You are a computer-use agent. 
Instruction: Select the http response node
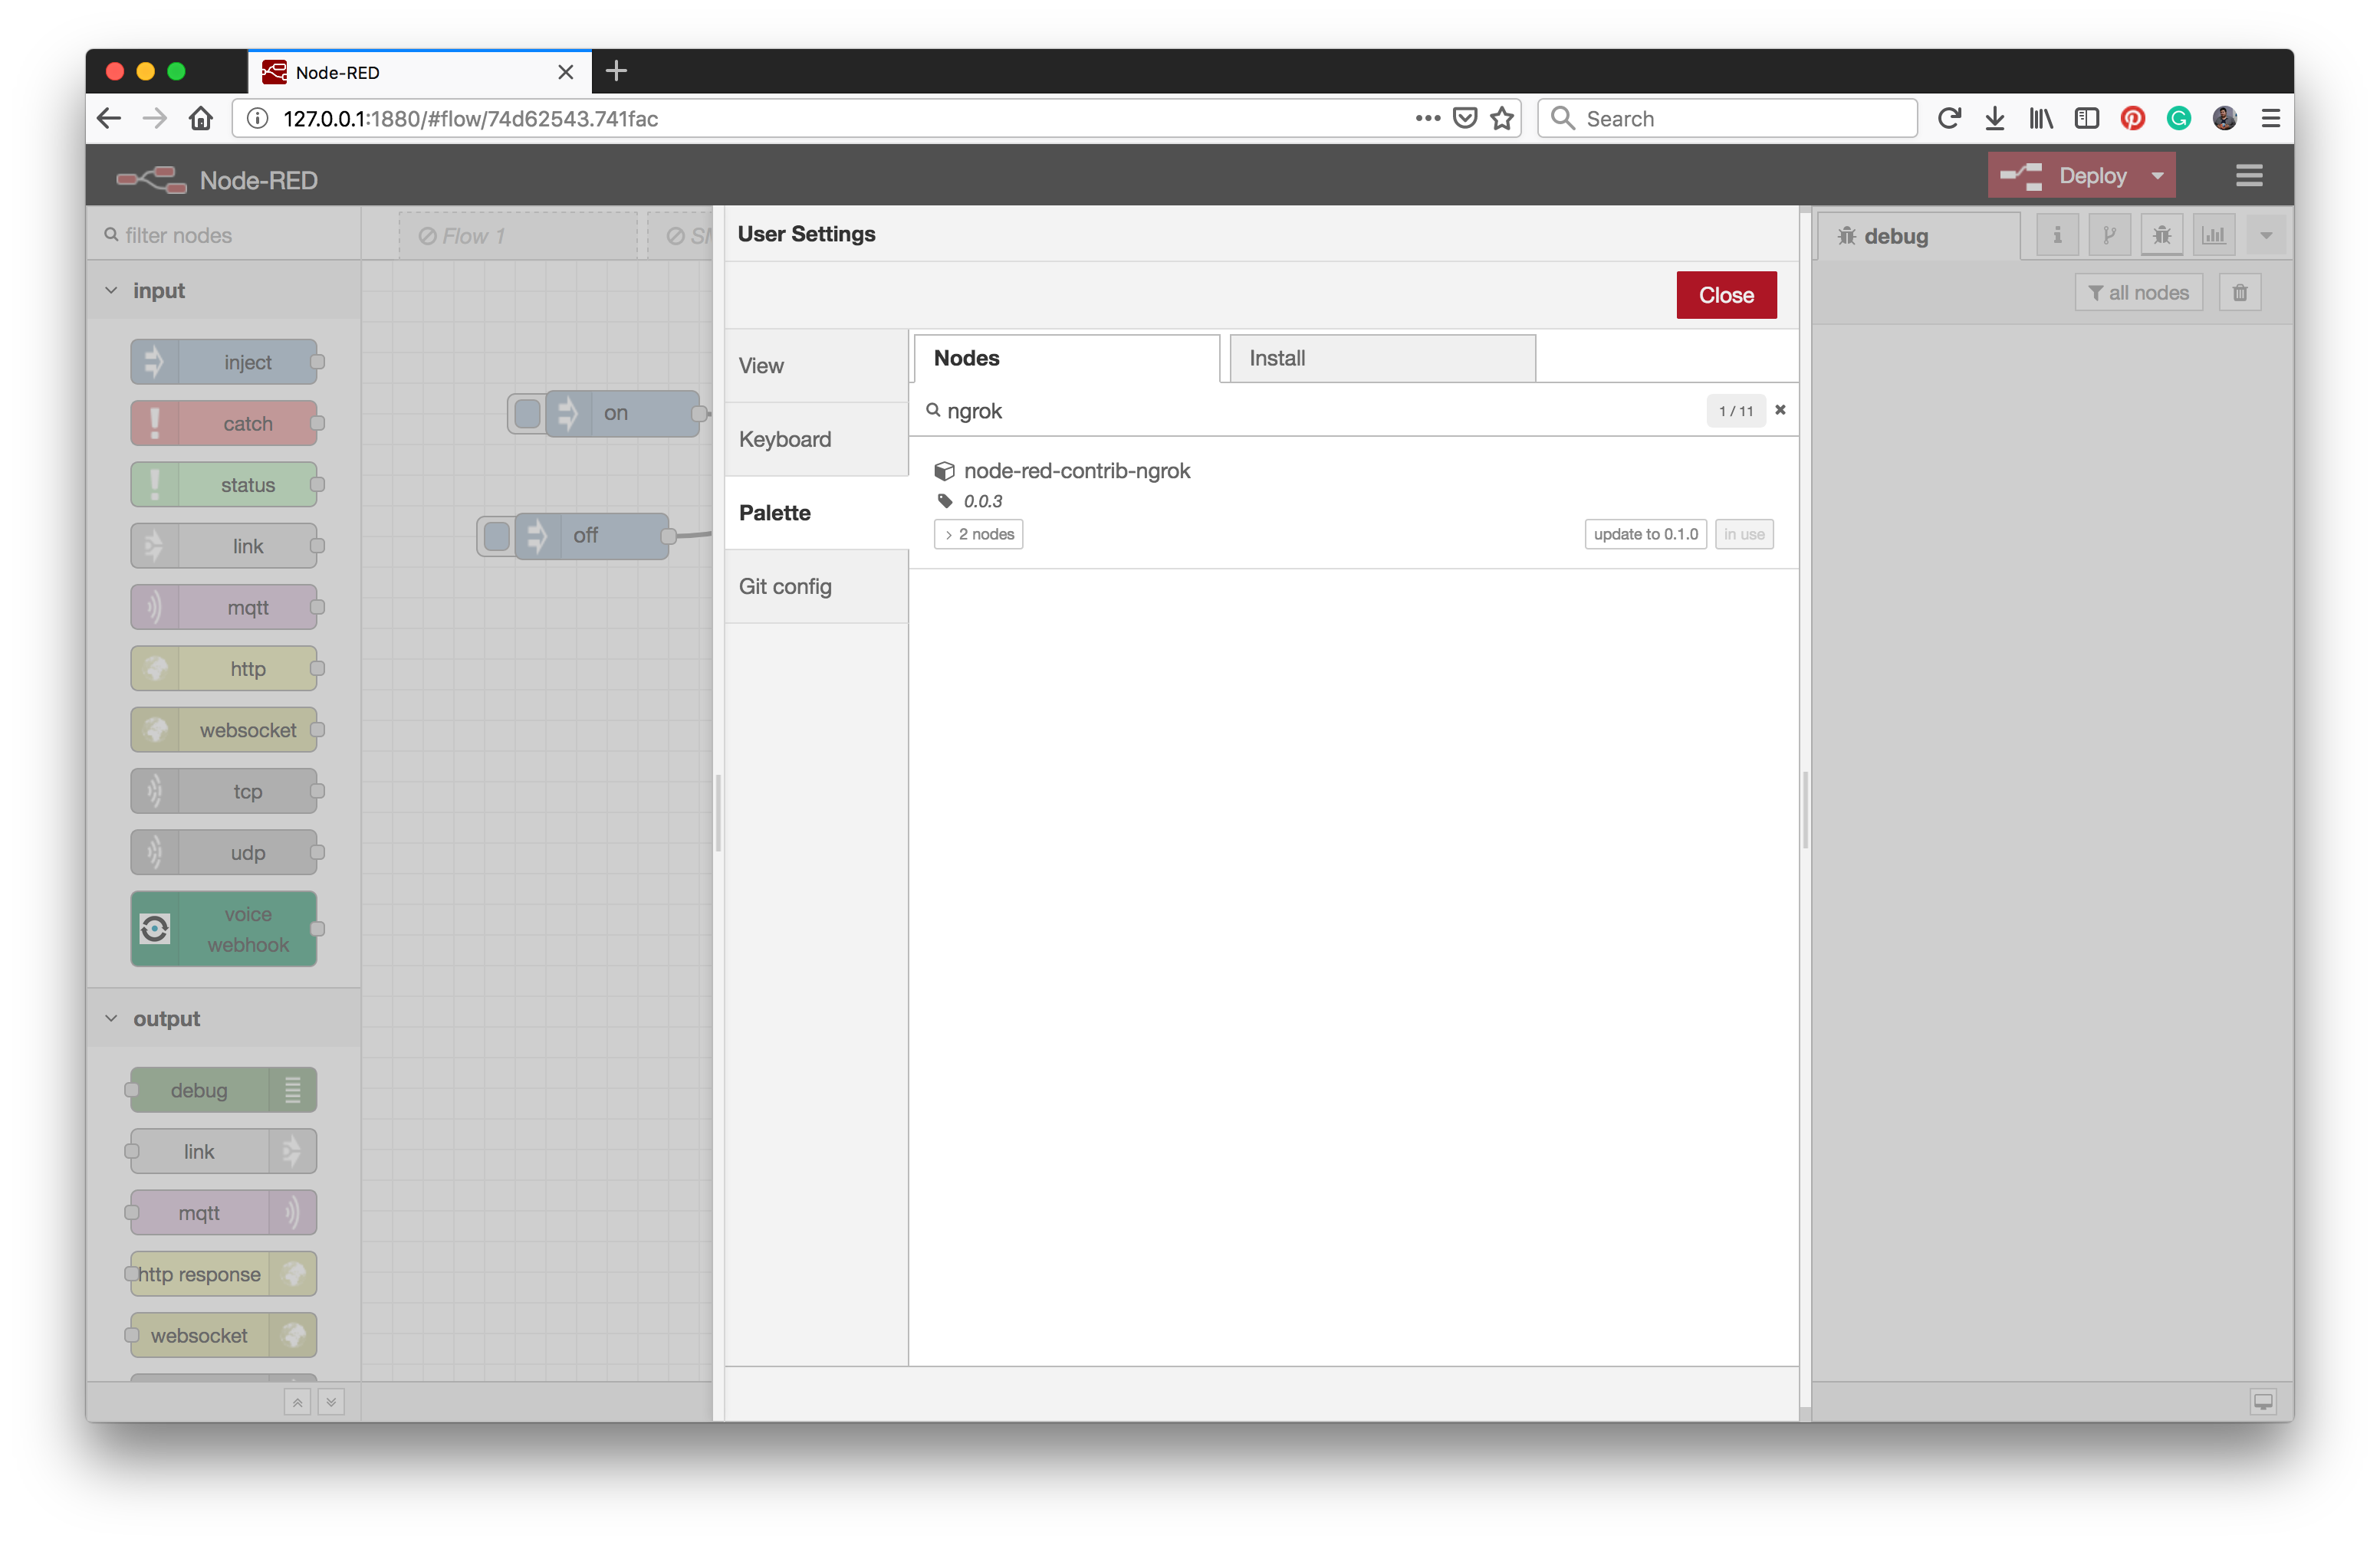224,1273
